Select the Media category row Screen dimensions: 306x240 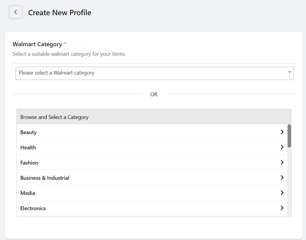152,193
